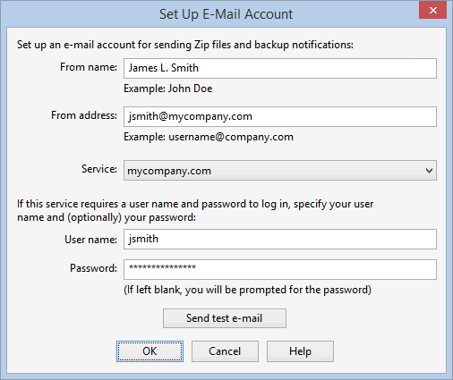Click the "User name:" label
The width and height of the screenshot is (453, 380).
90,240
